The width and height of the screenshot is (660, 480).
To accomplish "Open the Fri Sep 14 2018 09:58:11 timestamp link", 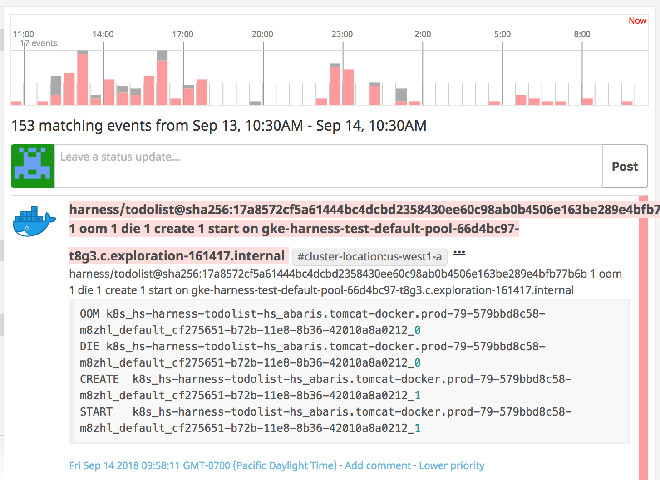I will (x=203, y=465).
